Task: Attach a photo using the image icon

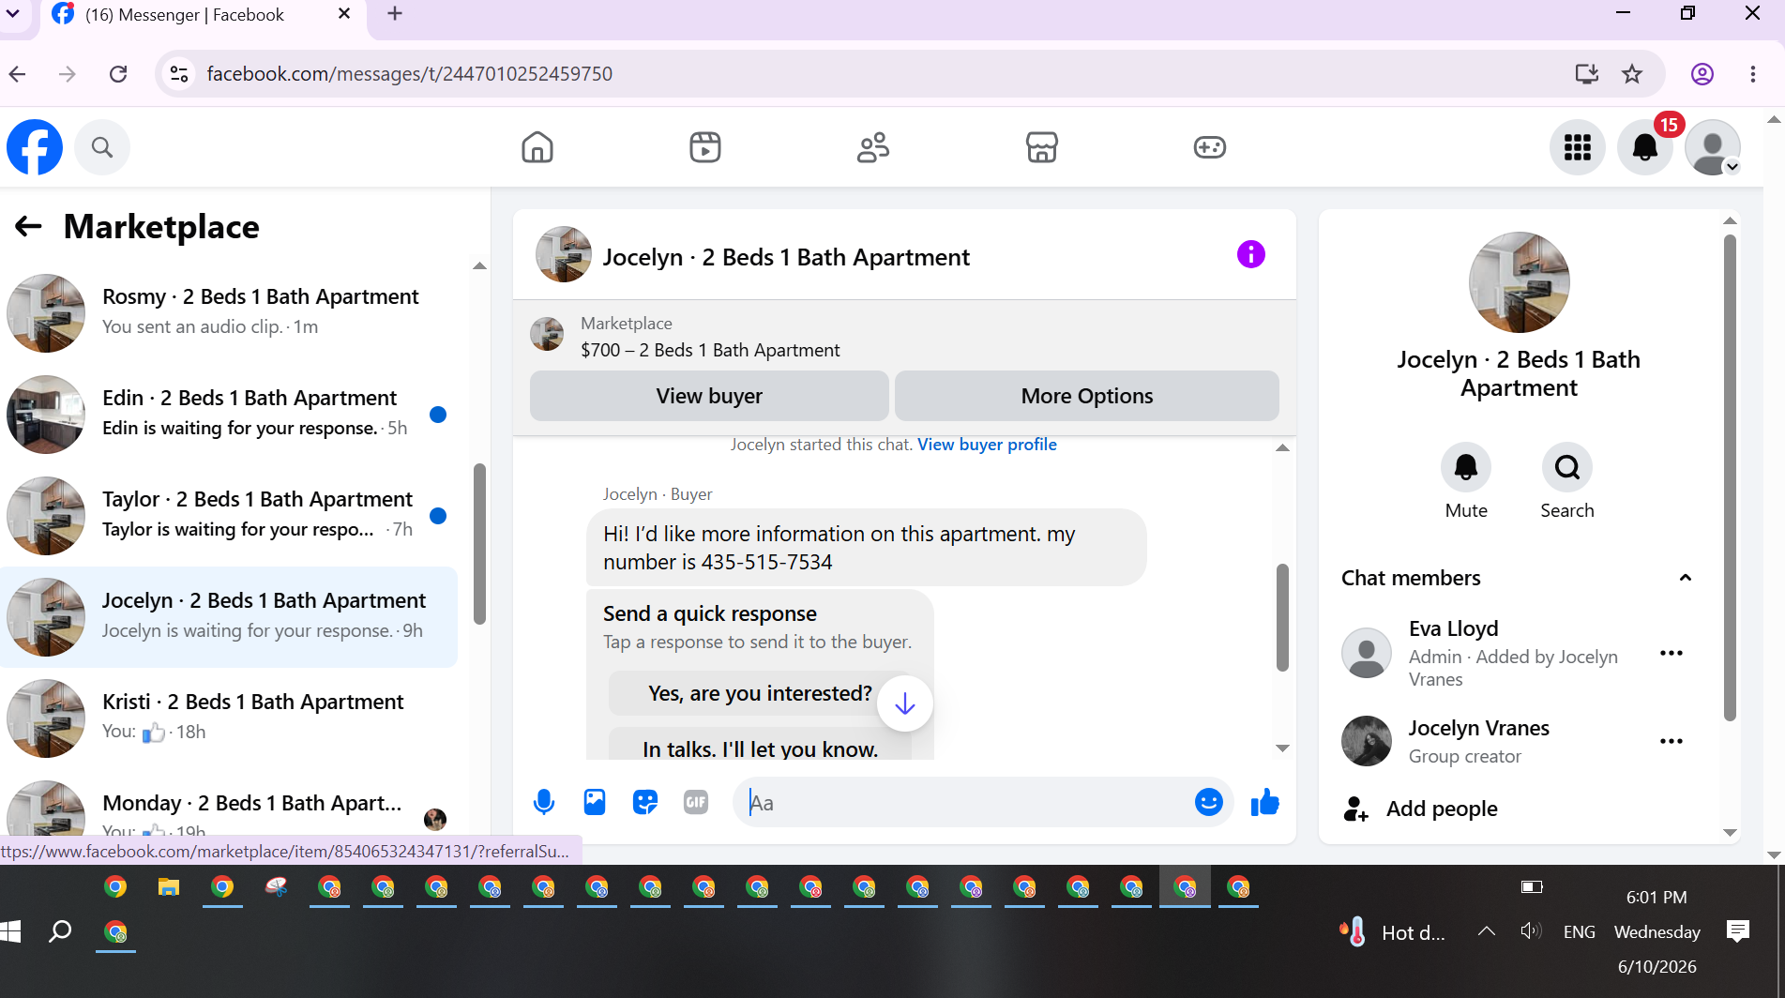Action: coord(595,802)
